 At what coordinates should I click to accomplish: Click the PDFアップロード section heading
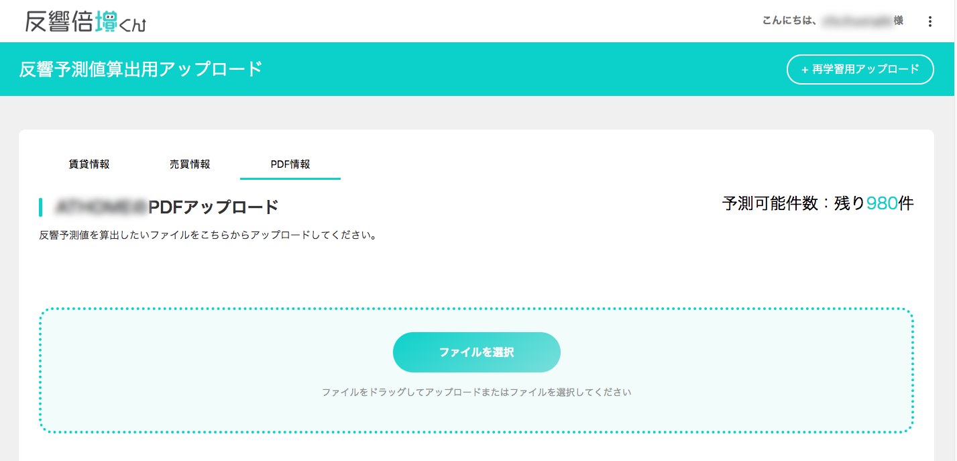tap(213, 207)
